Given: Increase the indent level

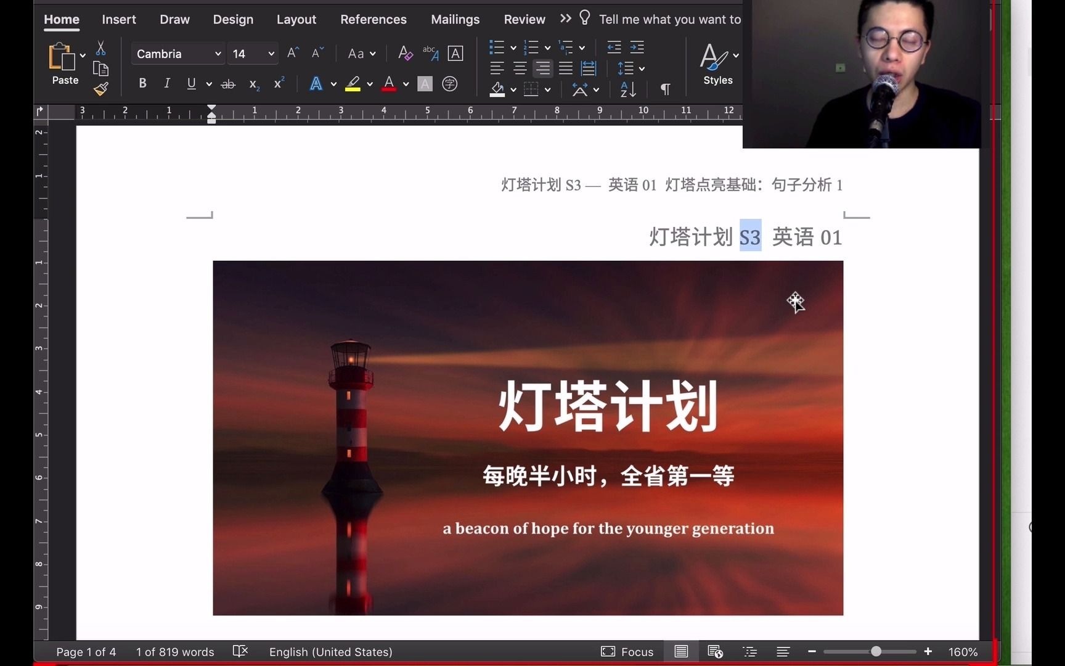Looking at the screenshot, I should coord(636,47).
